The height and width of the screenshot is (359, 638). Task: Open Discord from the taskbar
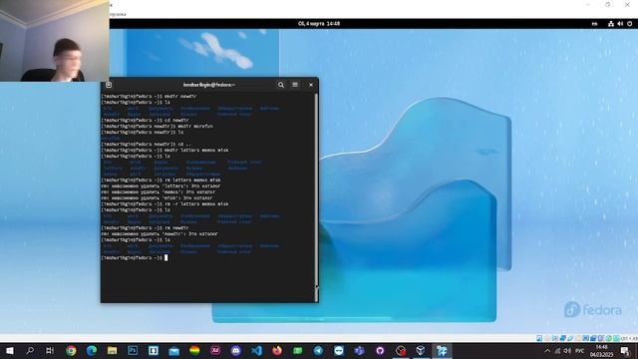(x=236, y=350)
